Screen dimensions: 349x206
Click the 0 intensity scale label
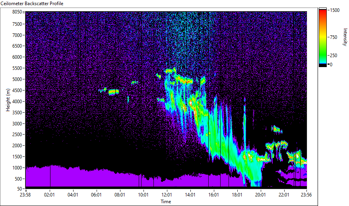coord(331,65)
